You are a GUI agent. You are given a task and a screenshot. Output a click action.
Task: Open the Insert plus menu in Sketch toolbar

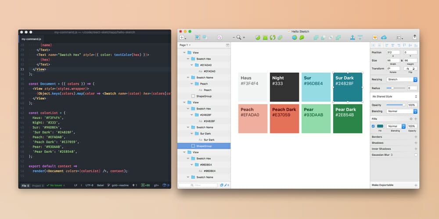183,37
